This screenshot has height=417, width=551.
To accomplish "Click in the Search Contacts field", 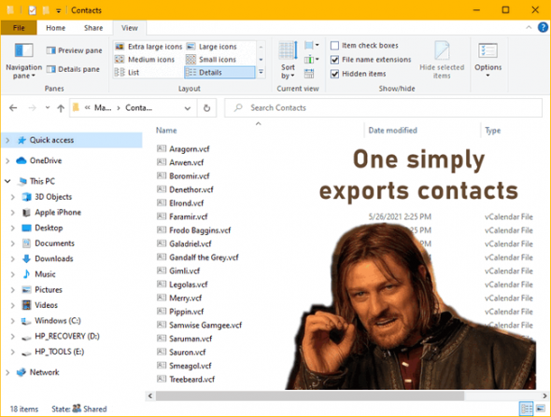I will pos(383,108).
